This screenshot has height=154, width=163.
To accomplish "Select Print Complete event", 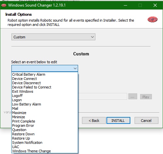I will tap(45, 121).
